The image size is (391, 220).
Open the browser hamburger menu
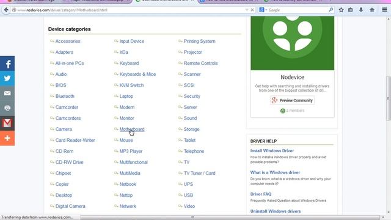click(384, 10)
